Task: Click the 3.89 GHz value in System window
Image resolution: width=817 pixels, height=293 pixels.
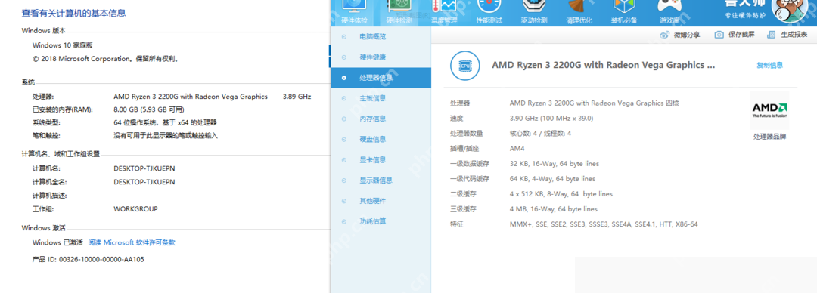Action: tap(297, 96)
